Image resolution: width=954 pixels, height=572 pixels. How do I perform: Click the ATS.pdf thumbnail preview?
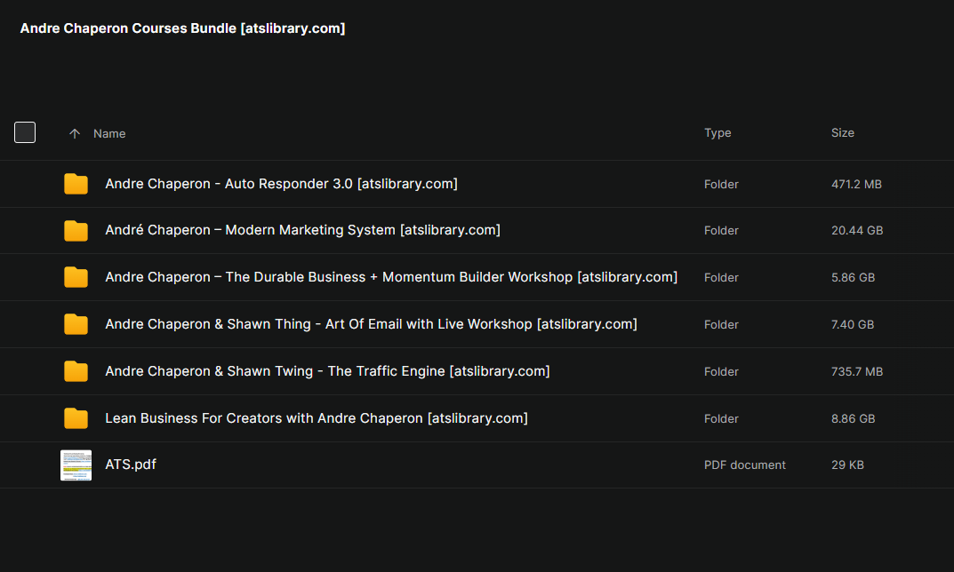76,465
